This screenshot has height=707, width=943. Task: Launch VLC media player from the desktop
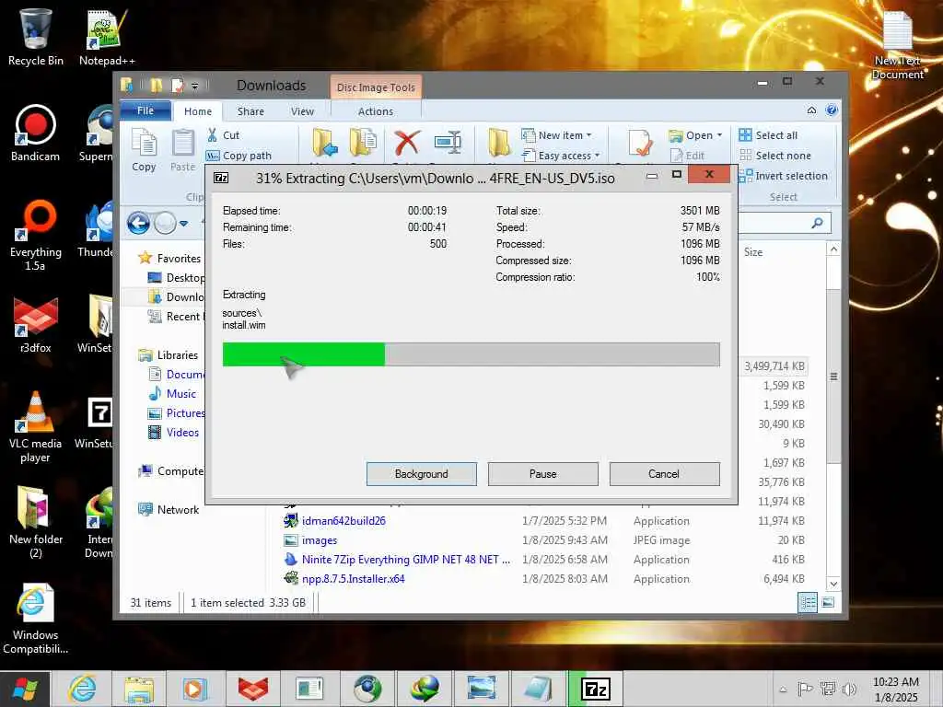[36, 427]
